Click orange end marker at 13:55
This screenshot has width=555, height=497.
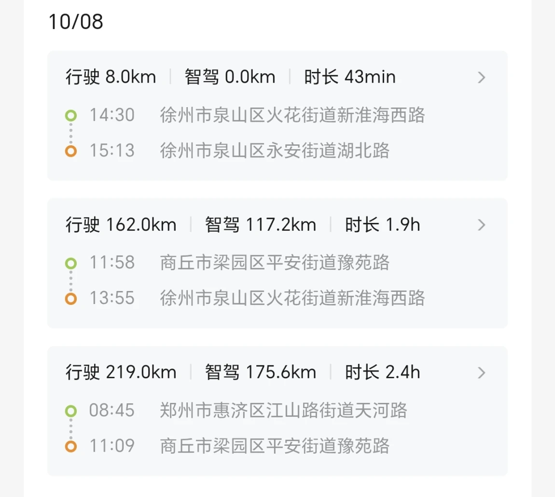pos(71,299)
